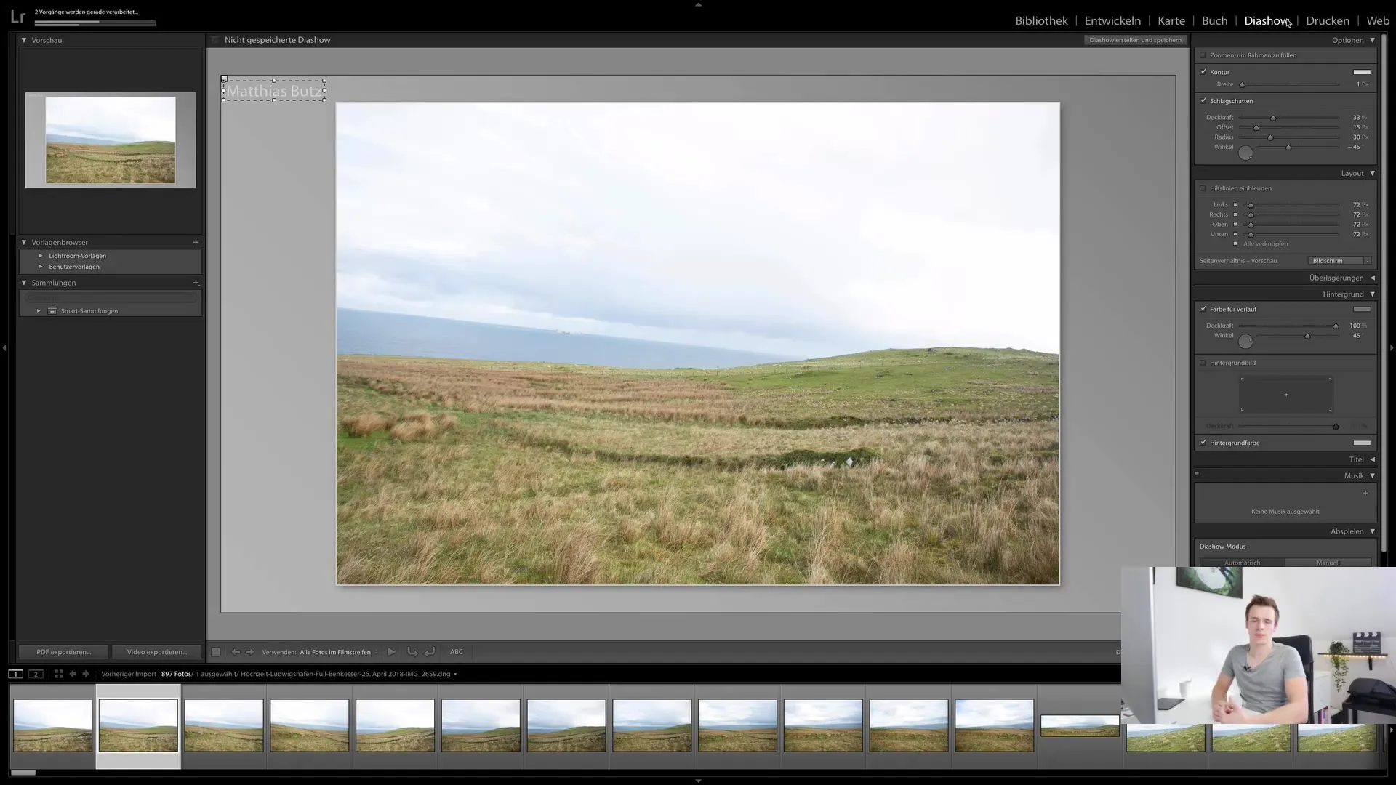Expand Lightroom-Vorlagen folder
Image resolution: width=1396 pixels, height=785 pixels.
click(x=41, y=256)
